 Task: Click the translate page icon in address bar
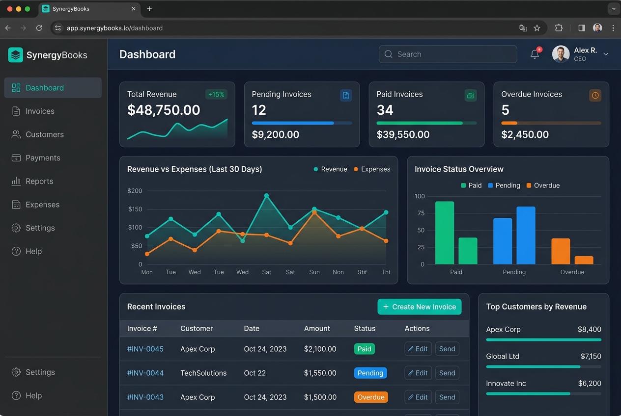pyautogui.click(x=523, y=28)
